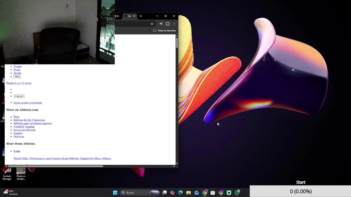Click the Log out button
Image resolution: width=351 pixels, height=197 pixels.
pyautogui.click(x=19, y=96)
